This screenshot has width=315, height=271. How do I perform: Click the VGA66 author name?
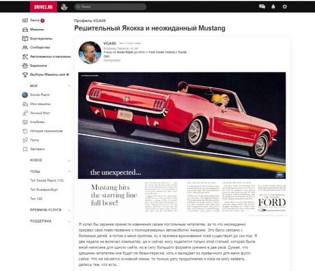pyautogui.click(x=110, y=43)
